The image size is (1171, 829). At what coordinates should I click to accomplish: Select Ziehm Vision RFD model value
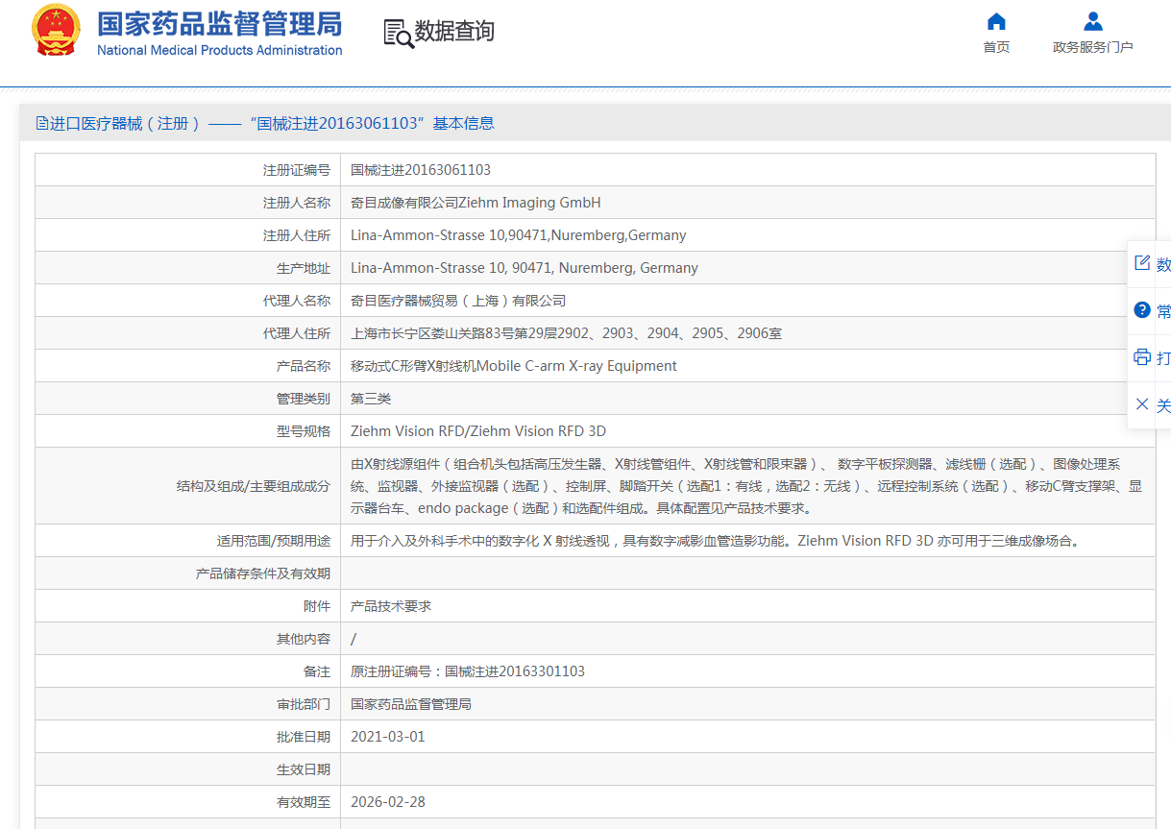478,431
